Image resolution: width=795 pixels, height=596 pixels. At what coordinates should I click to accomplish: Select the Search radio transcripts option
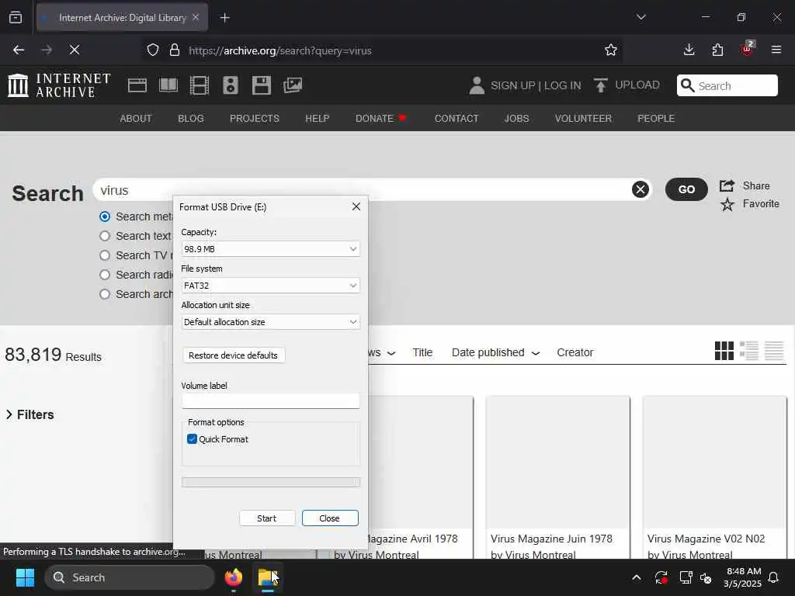tap(105, 274)
